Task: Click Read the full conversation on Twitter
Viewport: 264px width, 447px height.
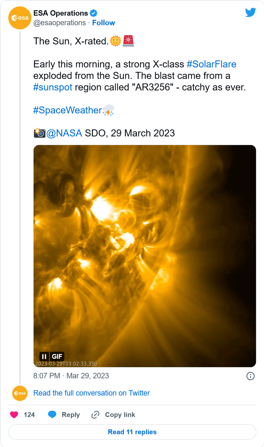Action: coord(92,393)
